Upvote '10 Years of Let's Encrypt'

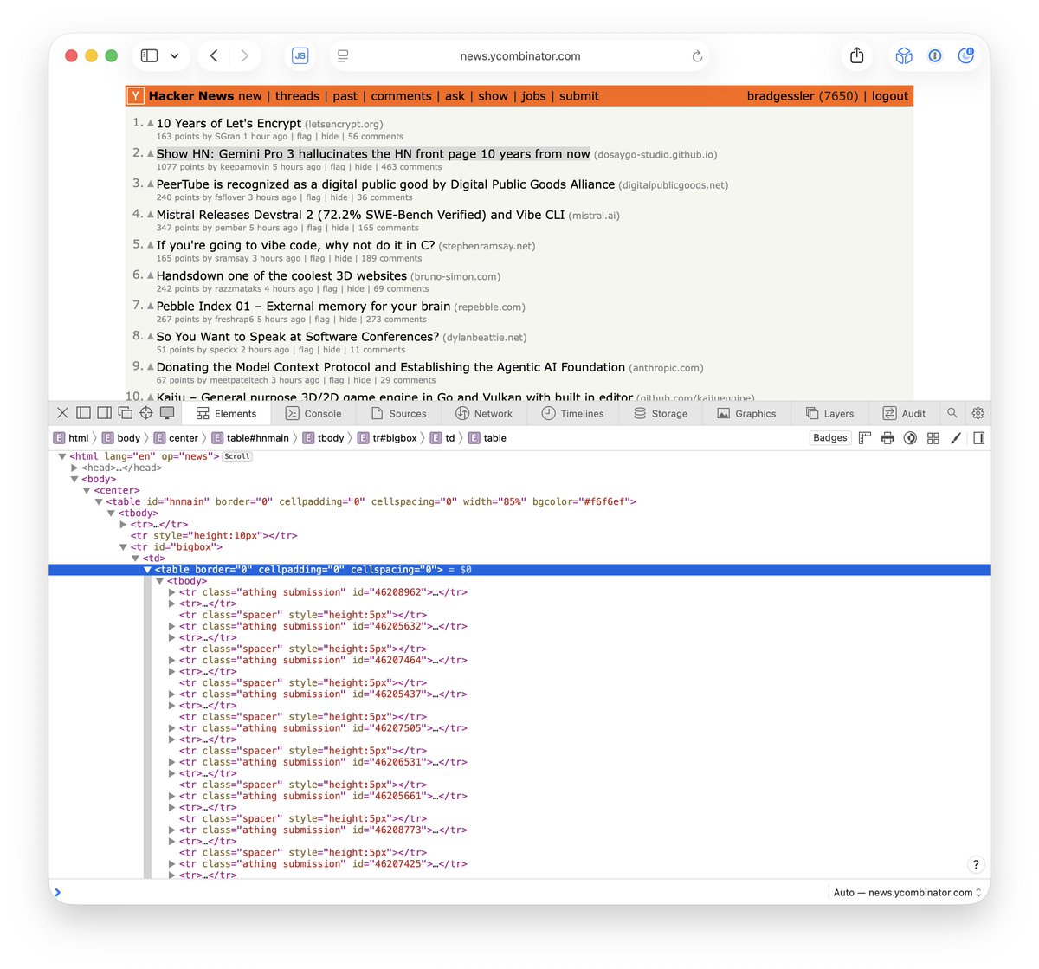pos(151,123)
